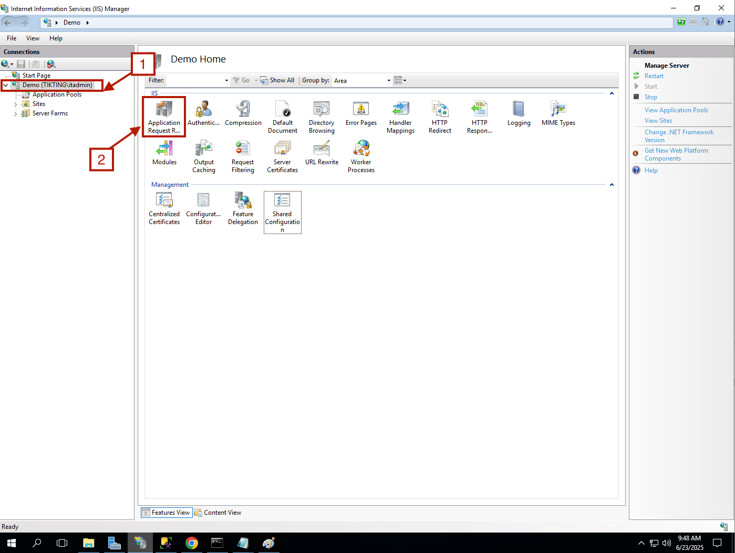Image resolution: width=735 pixels, height=553 pixels.
Task: Expand the Sites tree node
Action: click(15, 104)
